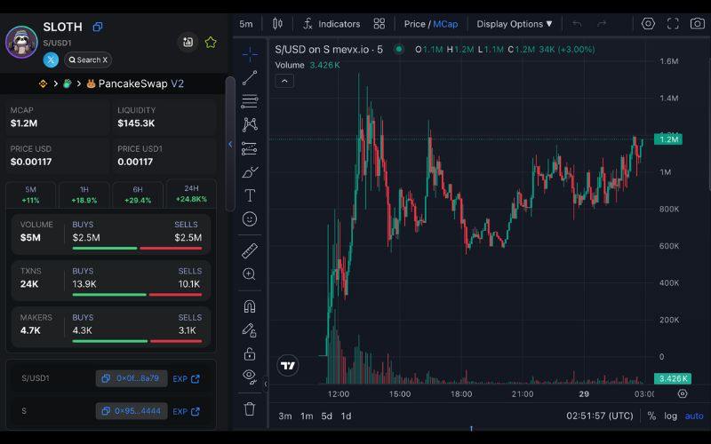Open chart settings hexagon icon
Screen dimensions: 711x444
[648, 24]
